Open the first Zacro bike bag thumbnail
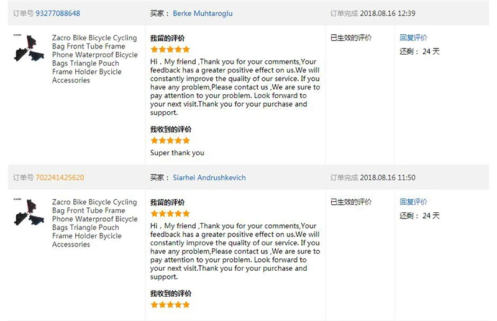 click(29, 48)
